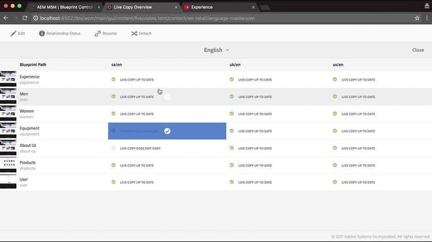Deselect the checked Equipment ca/en cell checkmark

click(167, 131)
